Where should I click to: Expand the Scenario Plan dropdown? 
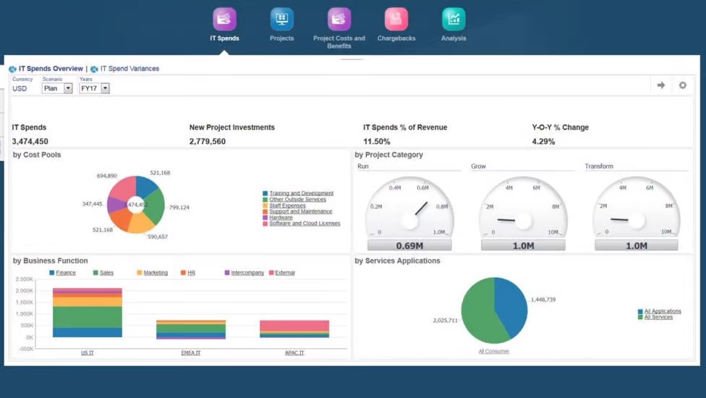68,88
